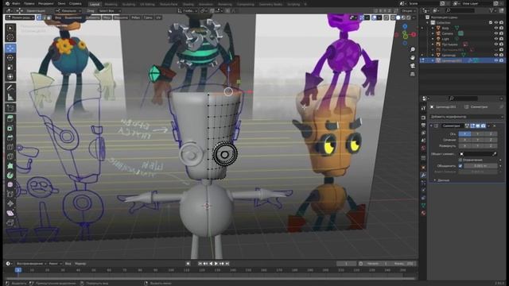Open the Render properties tab
The height and width of the screenshot is (286, 509).
click(423, 118)
